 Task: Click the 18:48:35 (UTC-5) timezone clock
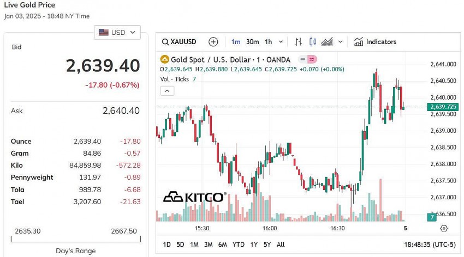click(x=429, y=244)
